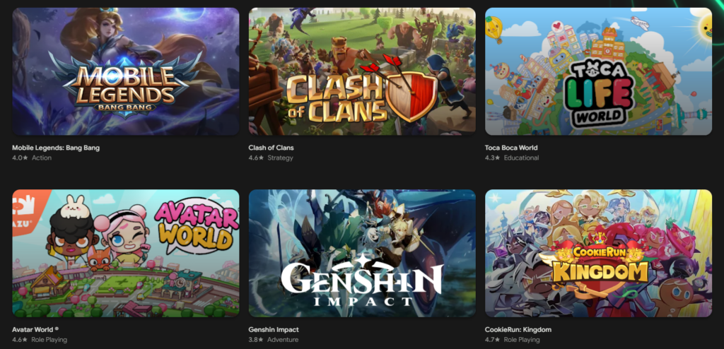Click the 4.7 star rating under CookieRun
The image size is (724, 349).
pyautogui.click(x=493, y=340)
